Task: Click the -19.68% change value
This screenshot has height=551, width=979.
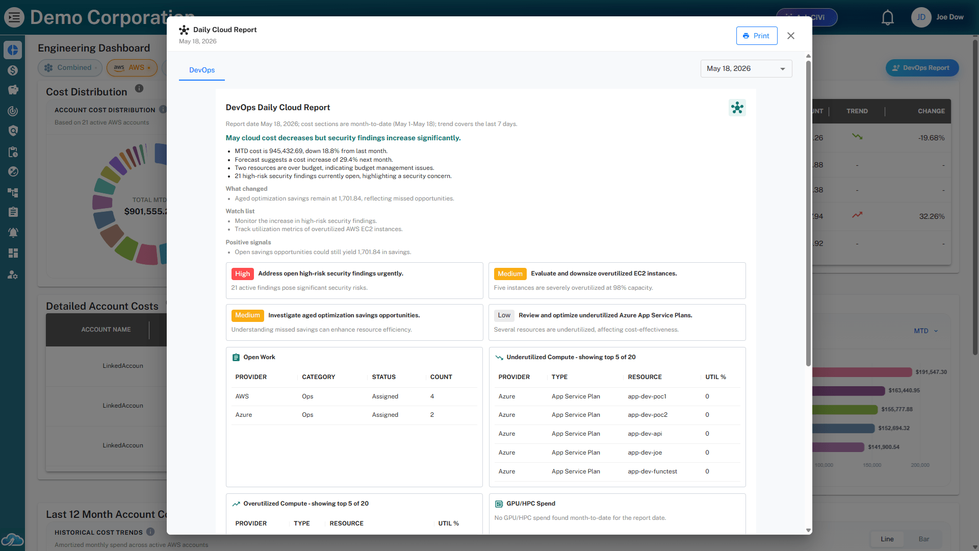Action: 931,138
